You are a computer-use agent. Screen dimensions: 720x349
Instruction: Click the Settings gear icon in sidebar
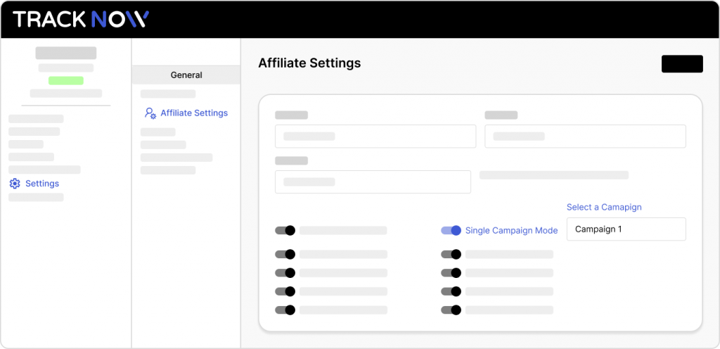[15, 184]
